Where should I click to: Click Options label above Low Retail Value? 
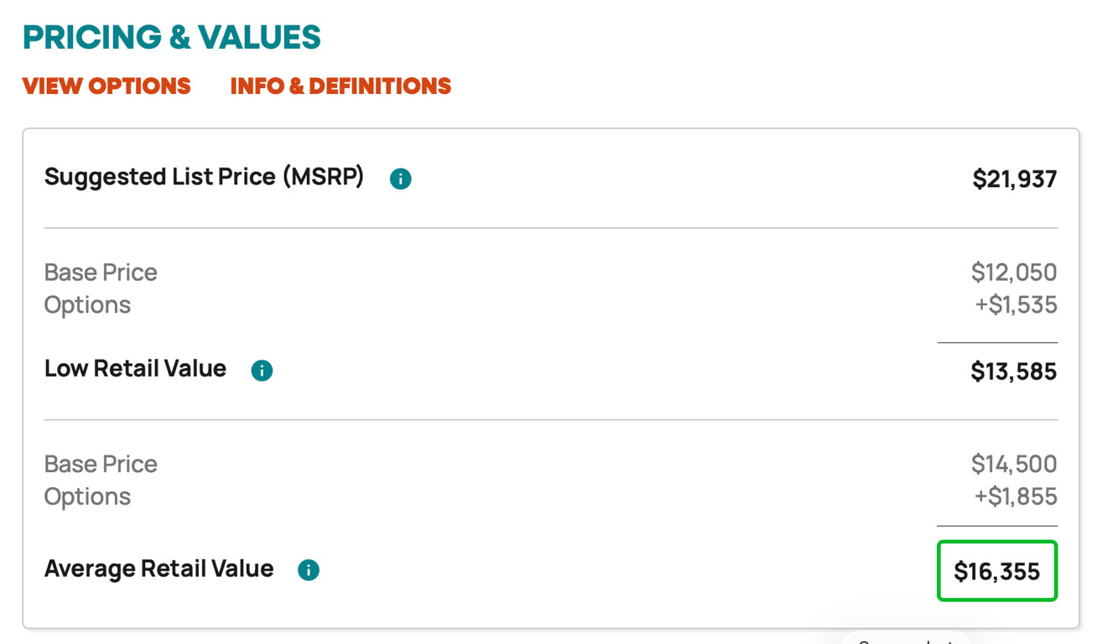pos(87,305)
